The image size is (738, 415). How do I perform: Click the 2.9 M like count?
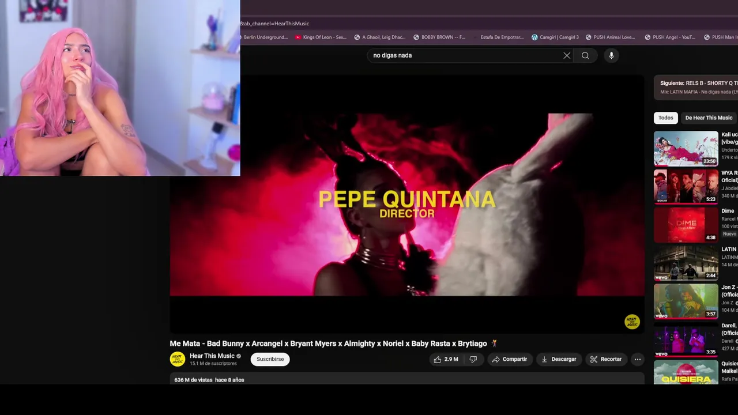pyautogui.click(x=451, y=359)
